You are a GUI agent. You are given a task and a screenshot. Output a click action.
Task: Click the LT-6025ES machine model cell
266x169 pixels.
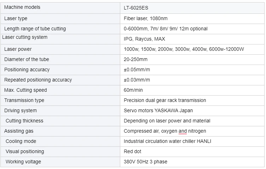point(192,8)
